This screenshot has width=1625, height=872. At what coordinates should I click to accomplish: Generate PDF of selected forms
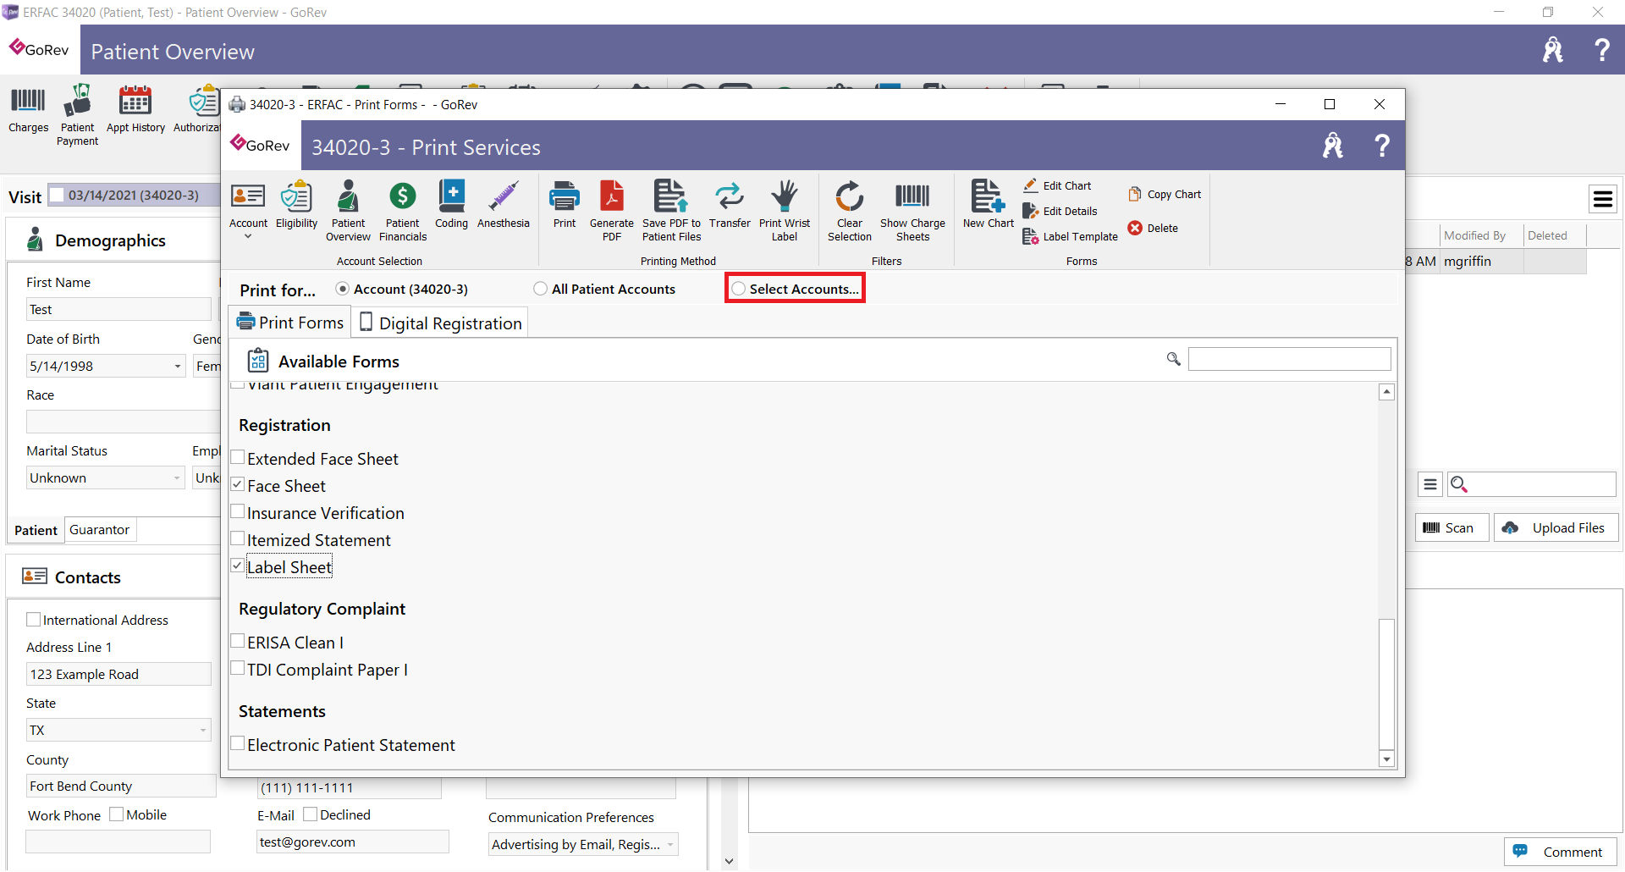click(612, 211)
